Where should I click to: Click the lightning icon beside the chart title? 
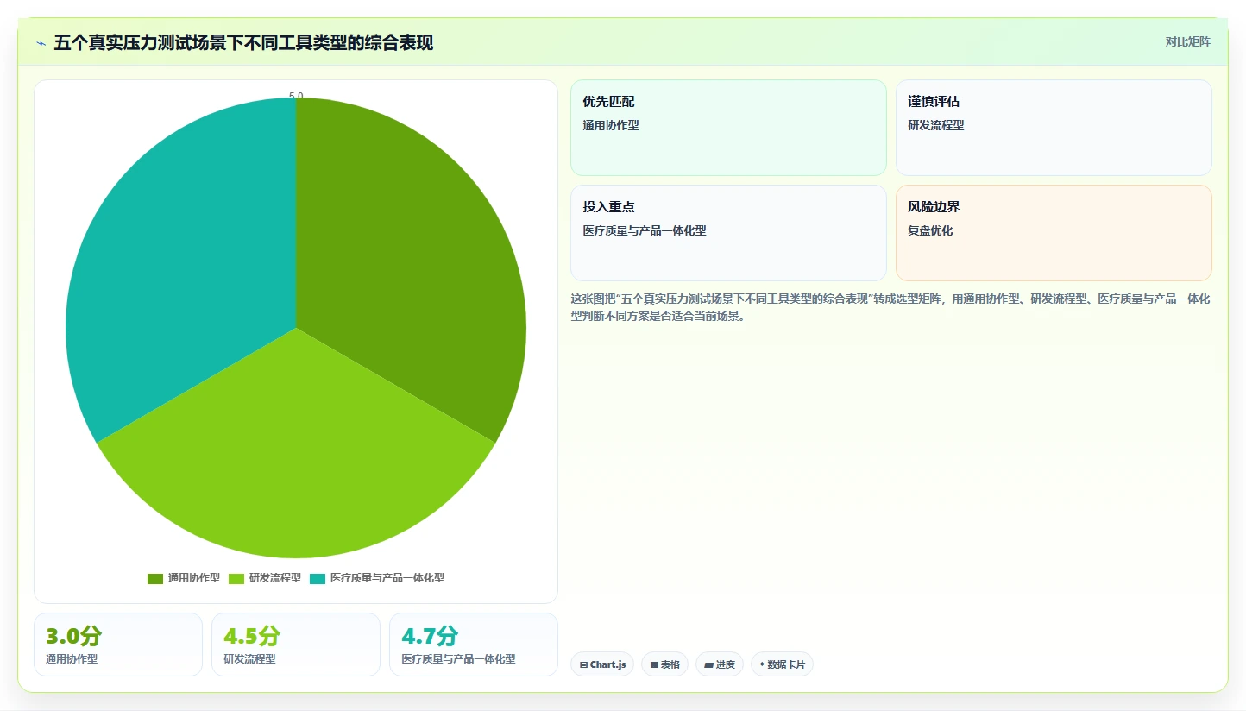41,43
